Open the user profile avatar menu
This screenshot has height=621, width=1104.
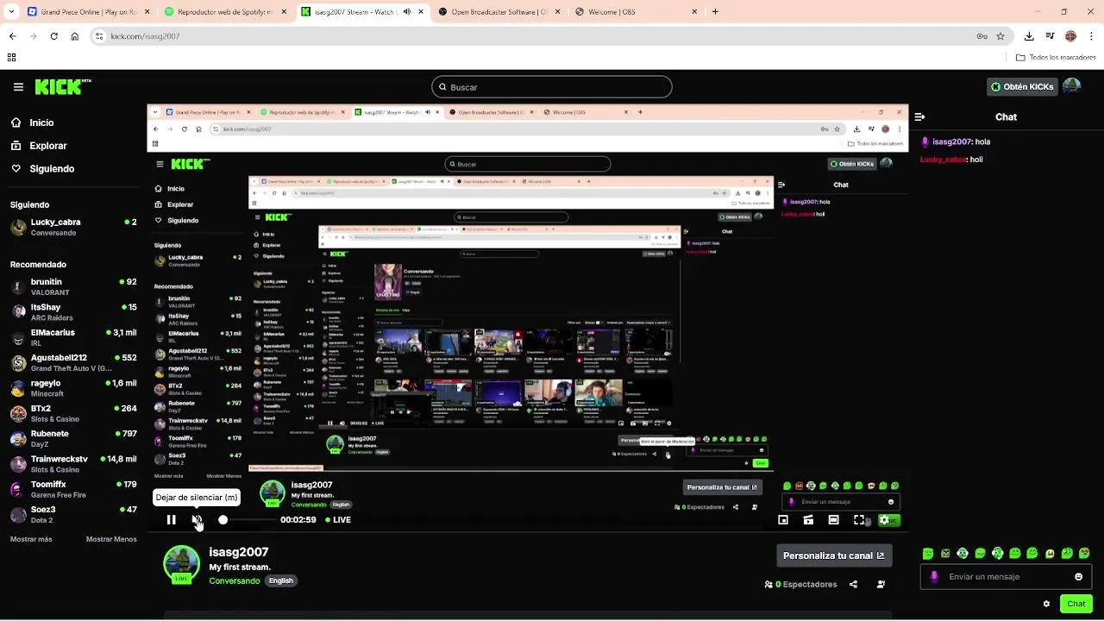point(1072,86)
